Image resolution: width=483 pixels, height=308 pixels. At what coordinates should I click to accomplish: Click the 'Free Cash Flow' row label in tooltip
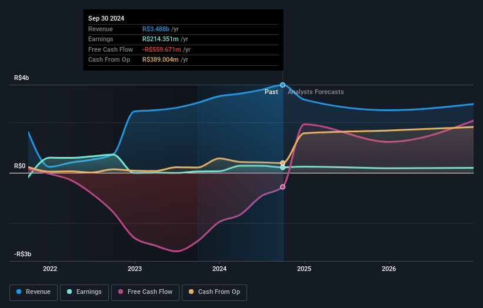click(x=111, y=49)
